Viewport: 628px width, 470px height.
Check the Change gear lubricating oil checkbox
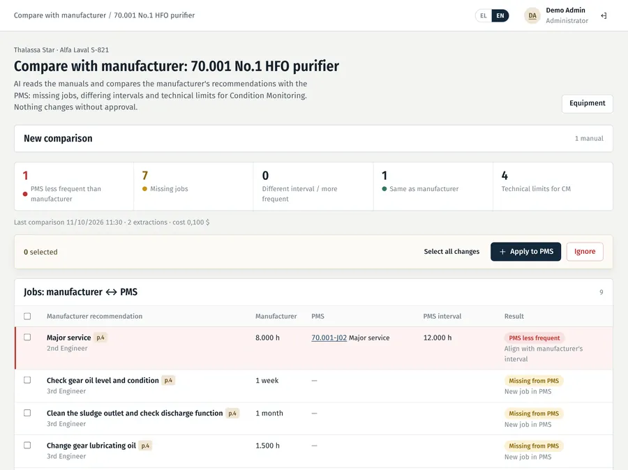(27, 445)
